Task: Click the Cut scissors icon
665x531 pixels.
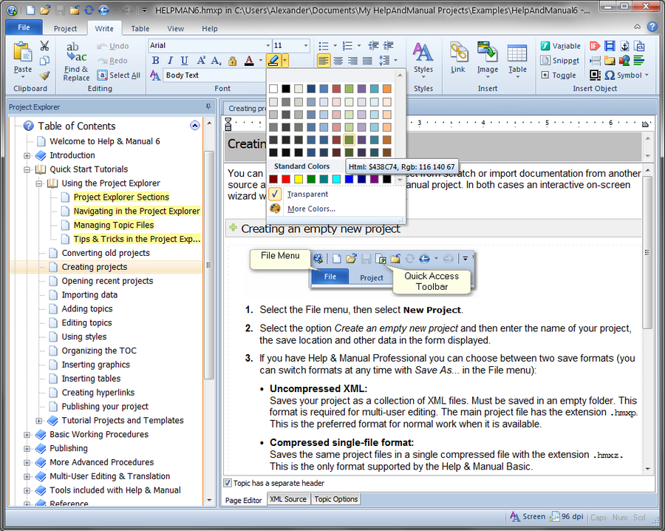Action: pos(44,46)
